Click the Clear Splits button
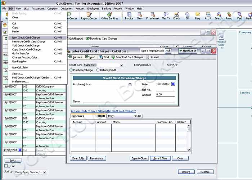252x180 pixels. tap(78, 158)
